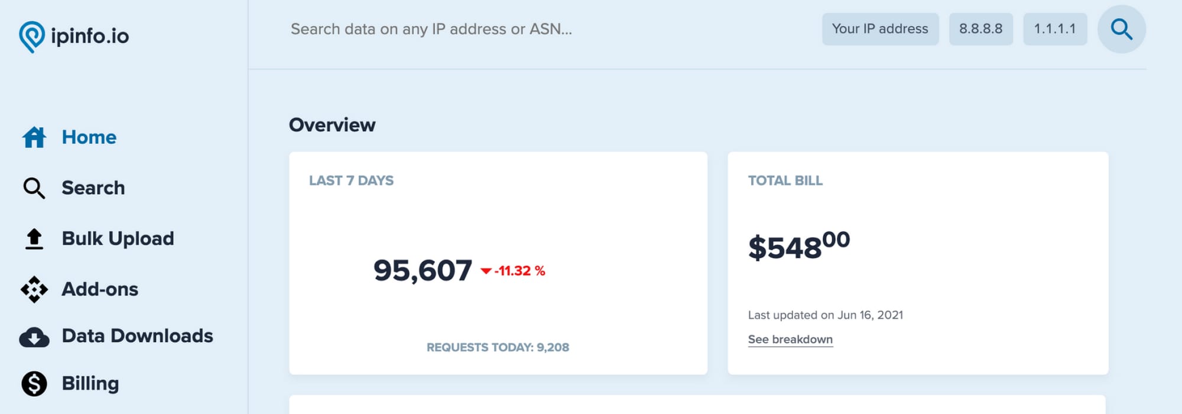This screenshot has height=414, width=1182.
Task: Open Add-ons using its diamond icon
Action: pos(34,289)
